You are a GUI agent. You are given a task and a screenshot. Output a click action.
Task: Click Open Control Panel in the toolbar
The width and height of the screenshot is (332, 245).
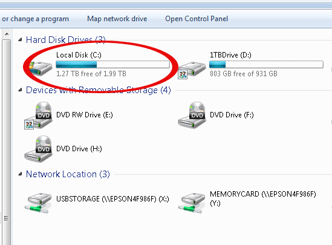197,19
